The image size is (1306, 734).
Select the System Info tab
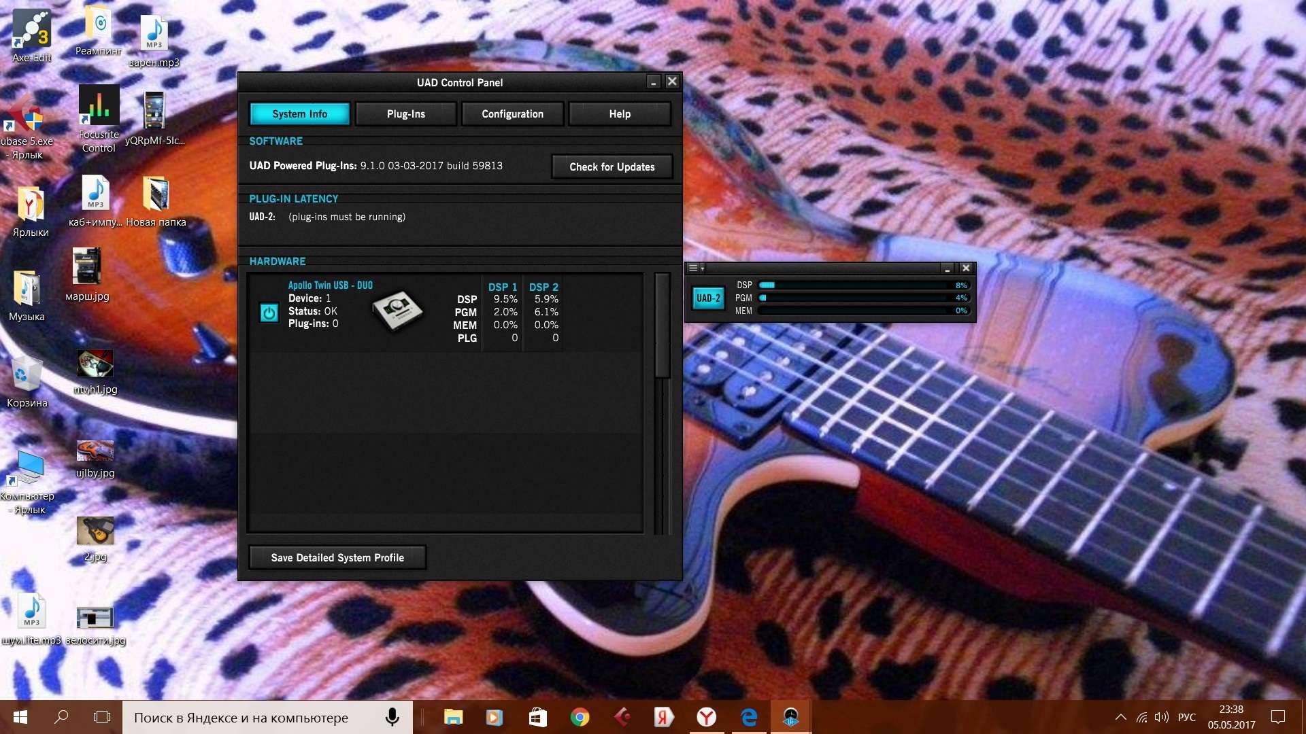click(x=299, y=114)
